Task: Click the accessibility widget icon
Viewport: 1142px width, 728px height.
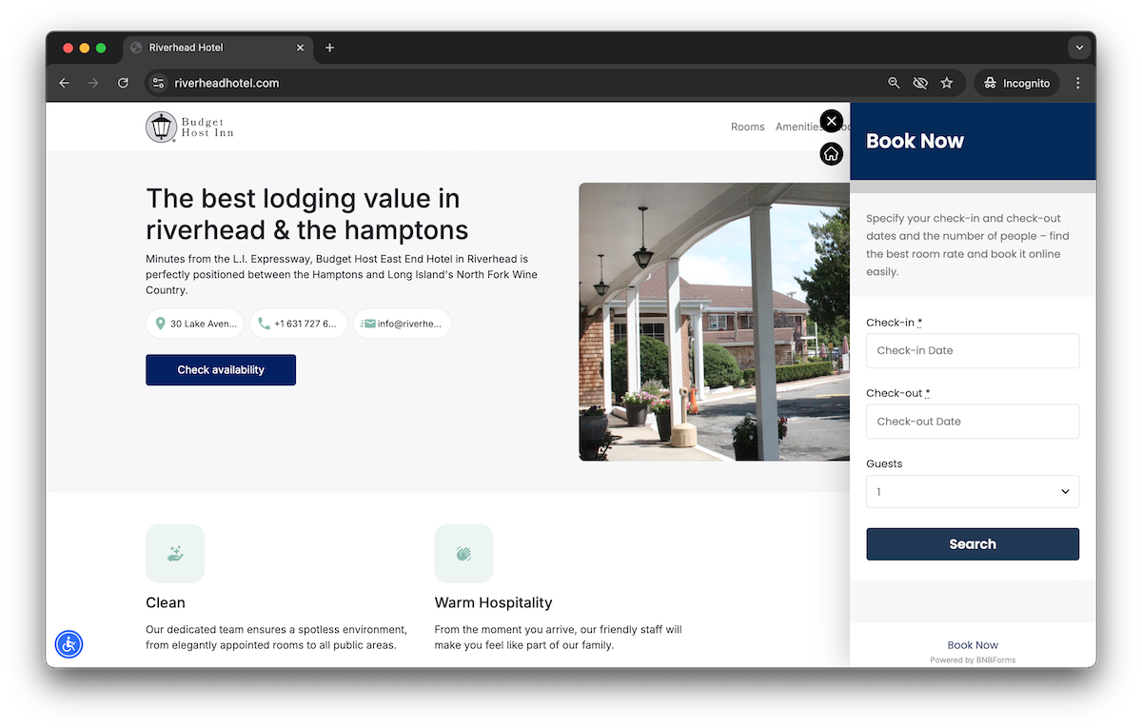Action: [69, 644]
